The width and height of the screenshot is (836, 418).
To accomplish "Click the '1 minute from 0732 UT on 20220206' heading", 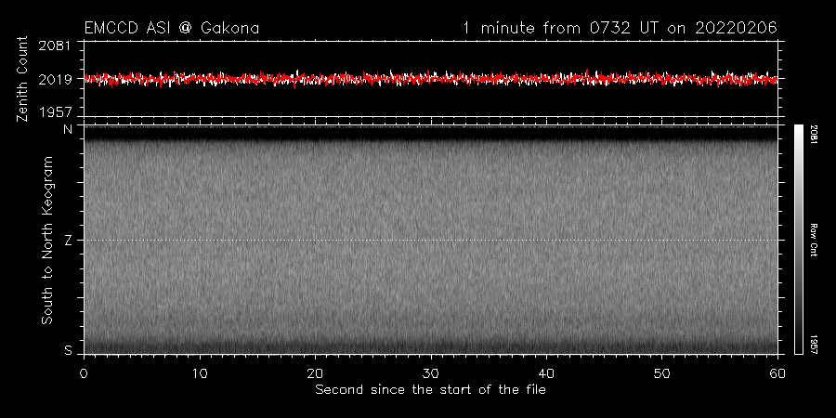I will point(620,28).
